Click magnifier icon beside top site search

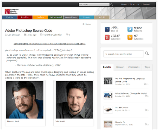pos(112,5)
